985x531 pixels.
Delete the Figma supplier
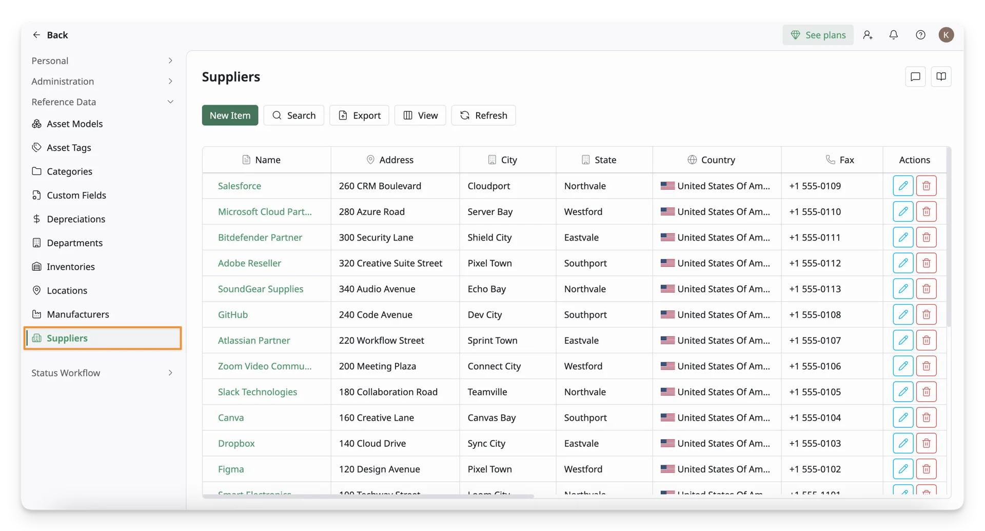927,468
